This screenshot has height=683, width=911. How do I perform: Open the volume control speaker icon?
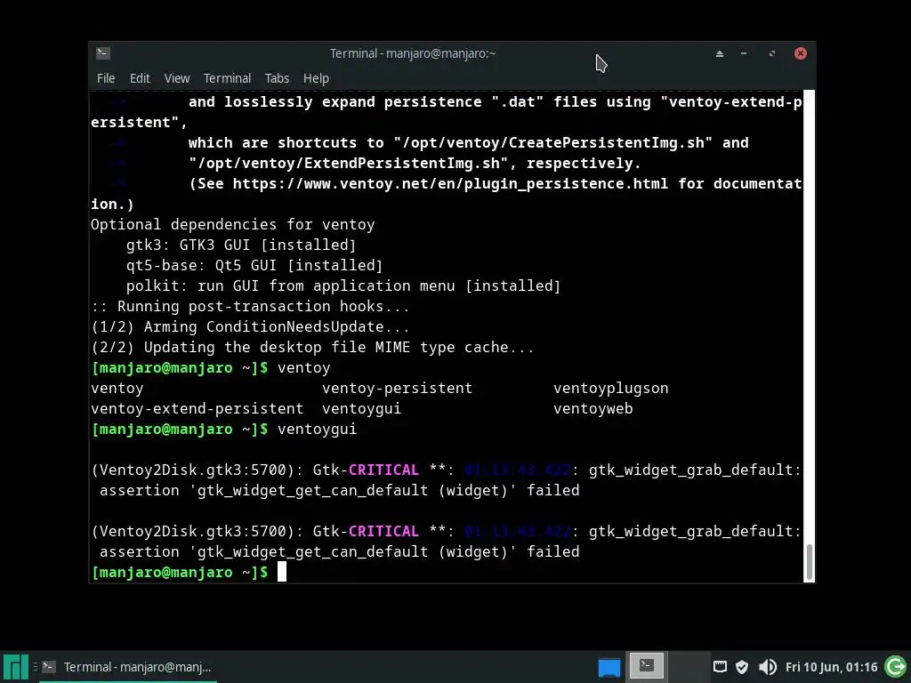pyautogui.click(x=768, y=667)
